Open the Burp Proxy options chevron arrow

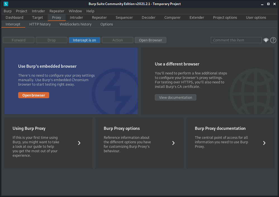coord(173,143)
